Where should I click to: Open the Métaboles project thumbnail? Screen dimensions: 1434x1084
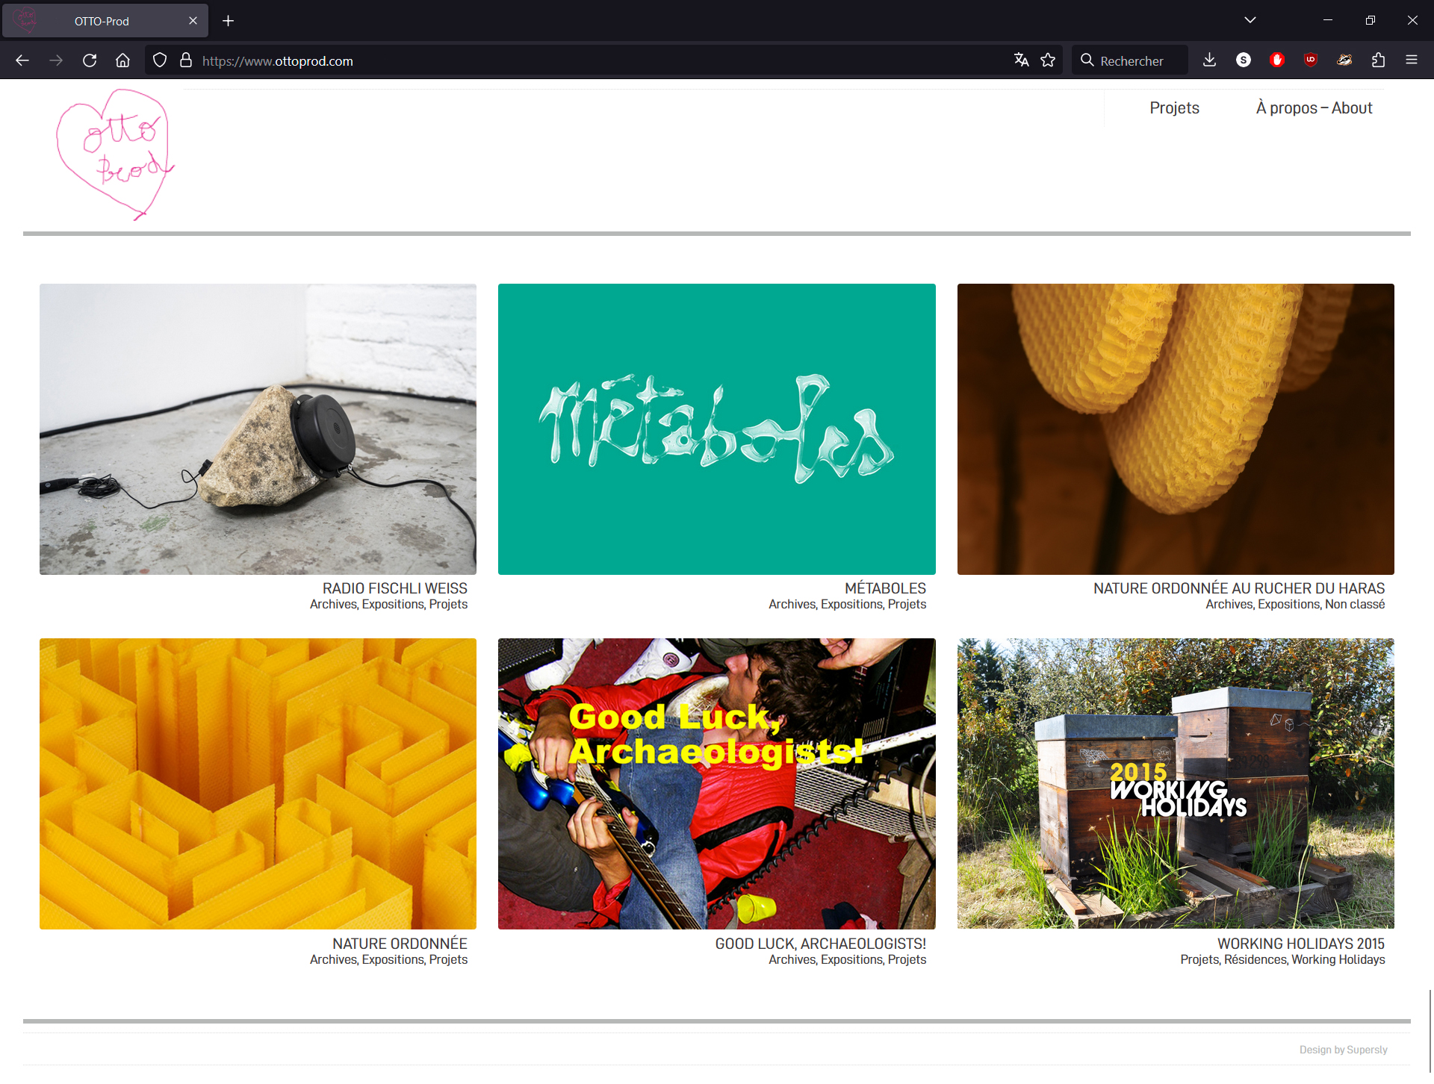tap(716, 429)
